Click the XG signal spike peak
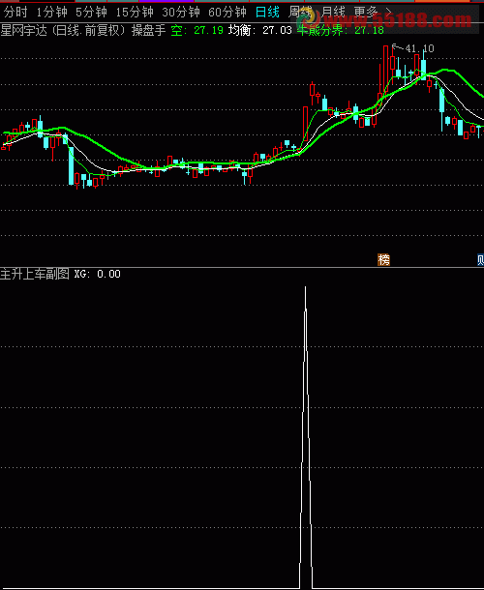 pyautogui.click(x=306, y=287)
